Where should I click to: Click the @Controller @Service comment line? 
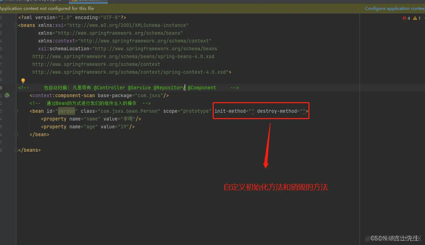[x=128, y=88]
